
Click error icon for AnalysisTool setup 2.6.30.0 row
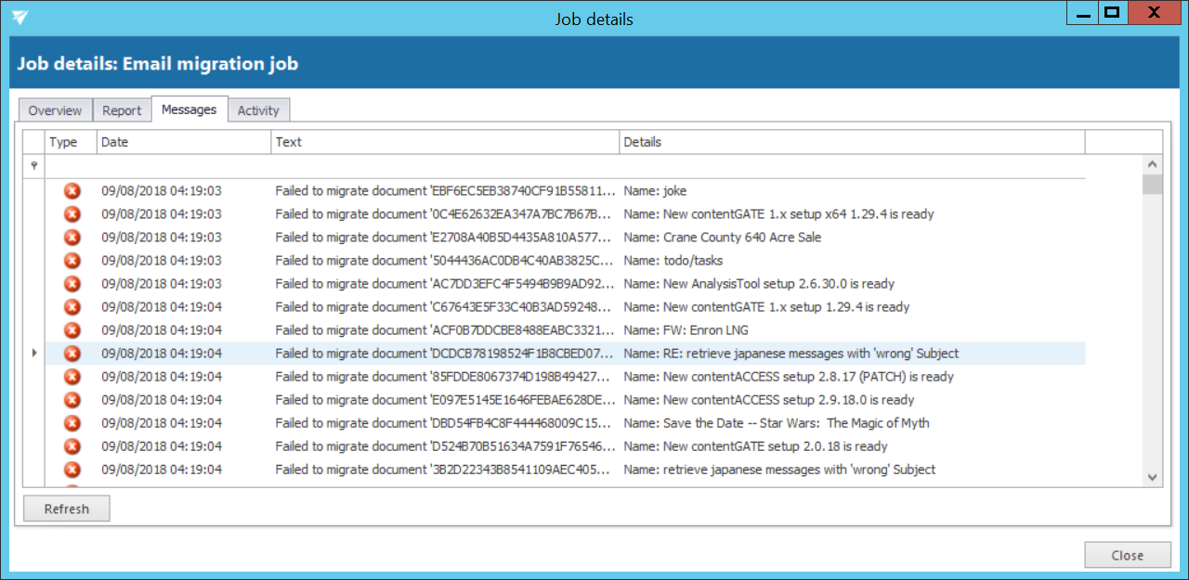[x=72, y=284]
